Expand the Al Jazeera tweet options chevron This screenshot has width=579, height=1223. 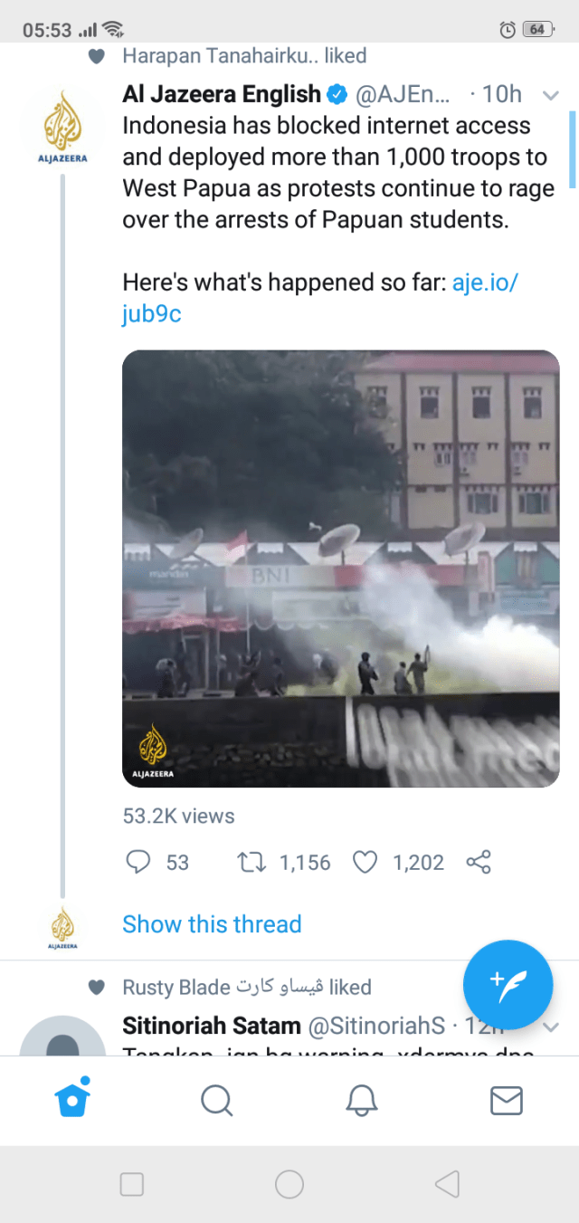550,95
